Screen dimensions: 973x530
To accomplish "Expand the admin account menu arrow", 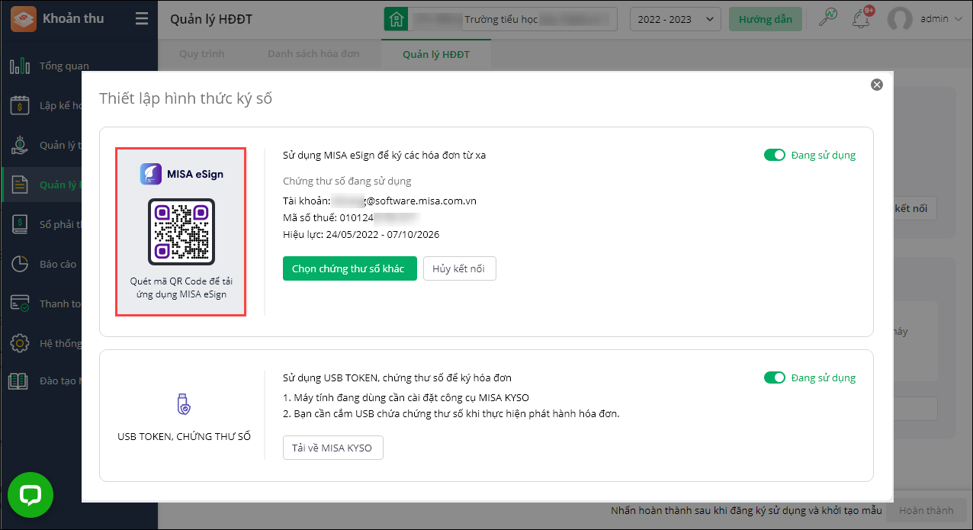I will tap(958, 19).
